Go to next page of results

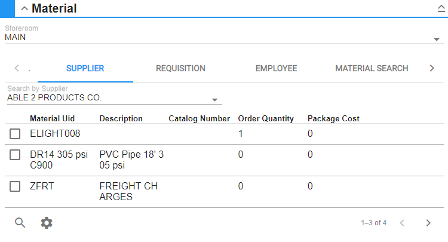pyautogui.click(x=428, y=223)
